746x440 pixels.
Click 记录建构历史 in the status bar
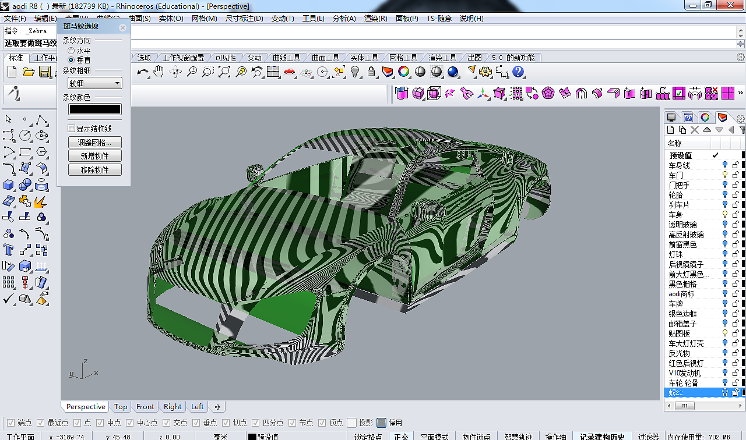[x=602, y=437]
